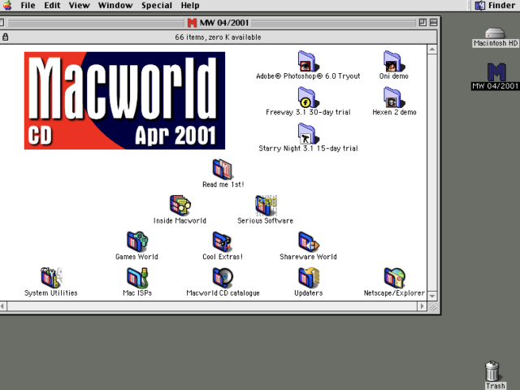Open the Special menu
The height and width of the screenshot is (390, 520).
point(157,6)
